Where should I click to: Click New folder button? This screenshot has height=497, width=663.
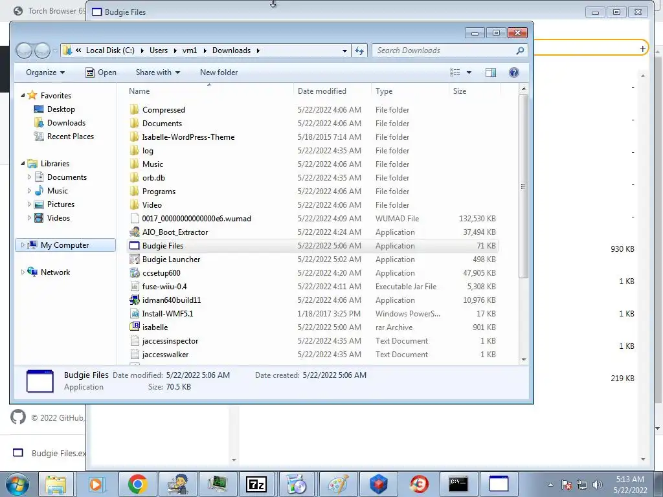coord(219,72)
